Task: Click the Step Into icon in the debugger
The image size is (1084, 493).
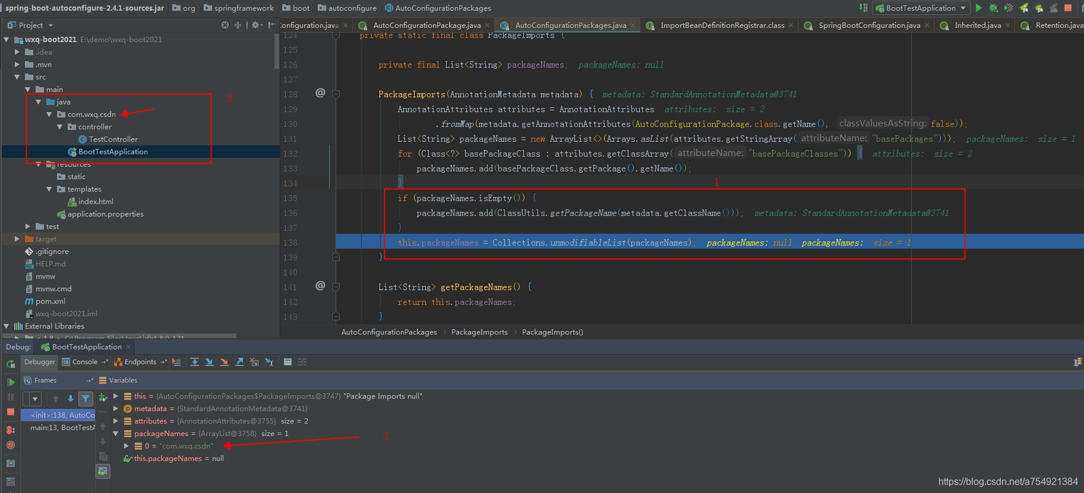Action: click(x=209, y=362)
